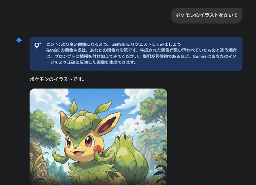The width and height of the screenshot is (256, 185).
Task: Click the blue Gemini sparkle icon
Action: click(19, 40)
